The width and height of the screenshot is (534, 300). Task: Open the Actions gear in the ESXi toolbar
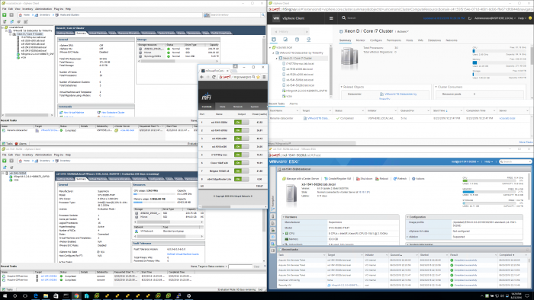pos(418,179)
